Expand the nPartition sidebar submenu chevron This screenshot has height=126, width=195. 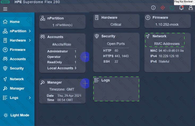[30, 31]
